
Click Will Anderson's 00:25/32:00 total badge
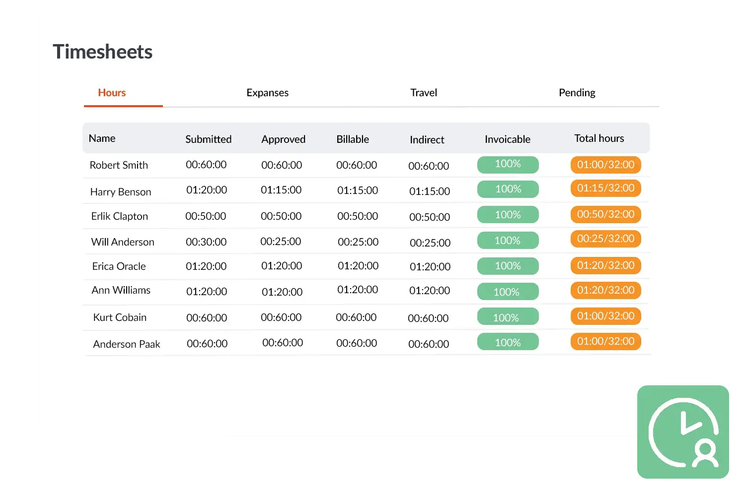tap(605, 239)
